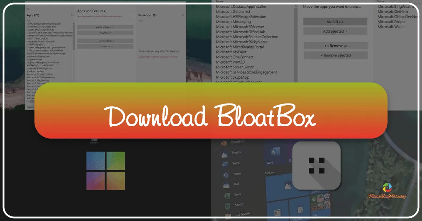Open the Microsoft Teams icon

pos(225,174)
